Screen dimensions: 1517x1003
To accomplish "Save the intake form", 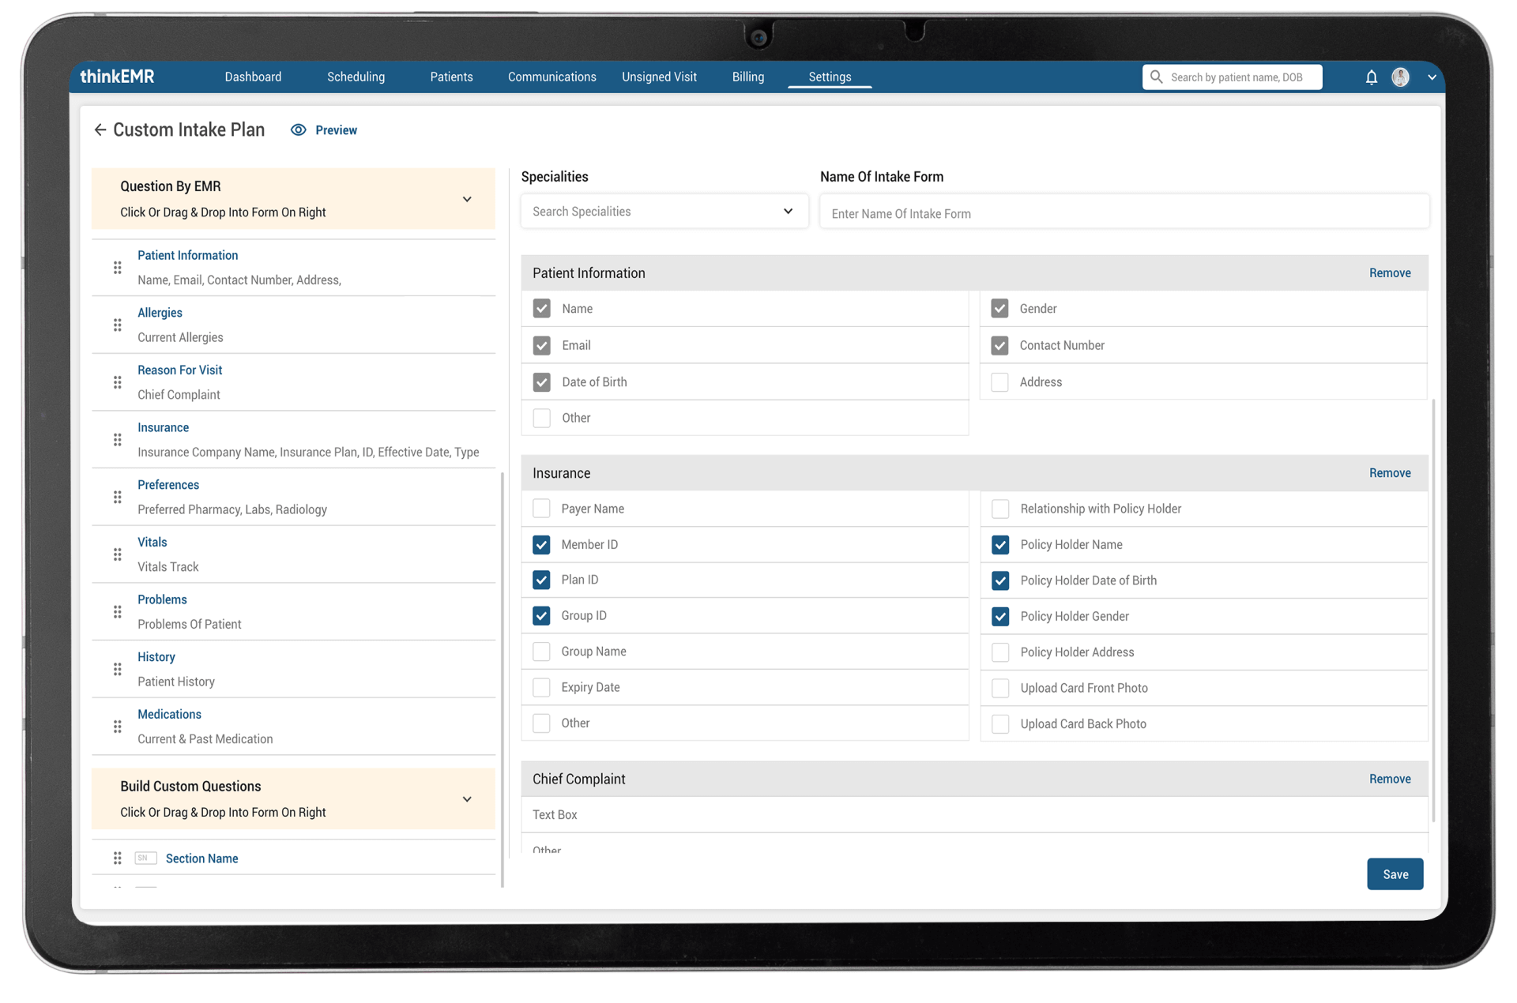I will (1395, 874).
